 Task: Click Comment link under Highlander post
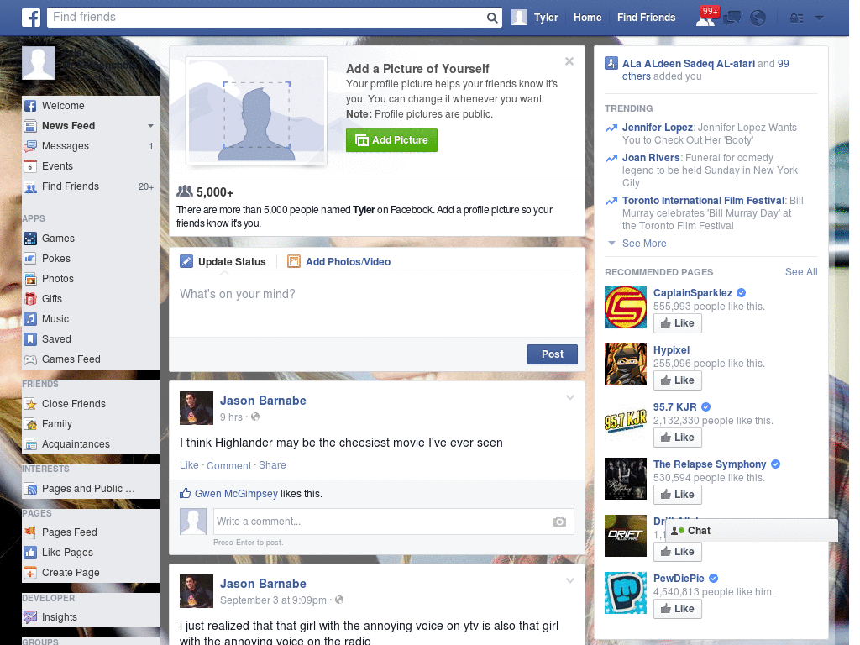pos(228,465)
